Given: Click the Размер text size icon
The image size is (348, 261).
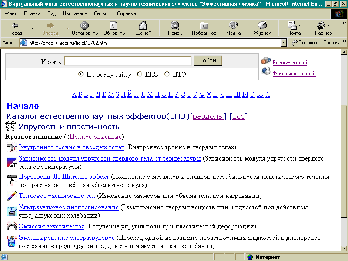Looking at the screenshot, I should pos(321,25).
